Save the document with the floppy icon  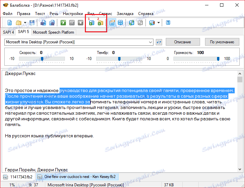click(32, 23)
